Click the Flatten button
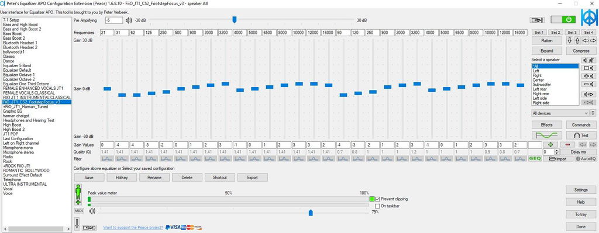This screenshot has width=599, height=233. 547,40
